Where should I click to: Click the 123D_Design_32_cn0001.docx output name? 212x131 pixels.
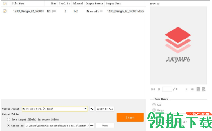(126, 11)
